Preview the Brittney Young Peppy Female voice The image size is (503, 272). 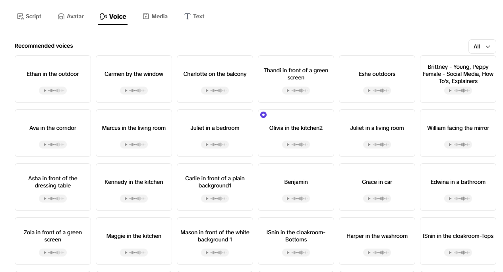tap(458, 91)
